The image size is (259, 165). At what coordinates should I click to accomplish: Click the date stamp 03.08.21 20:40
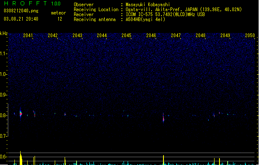pyautogui.click(x=21, y=19)
